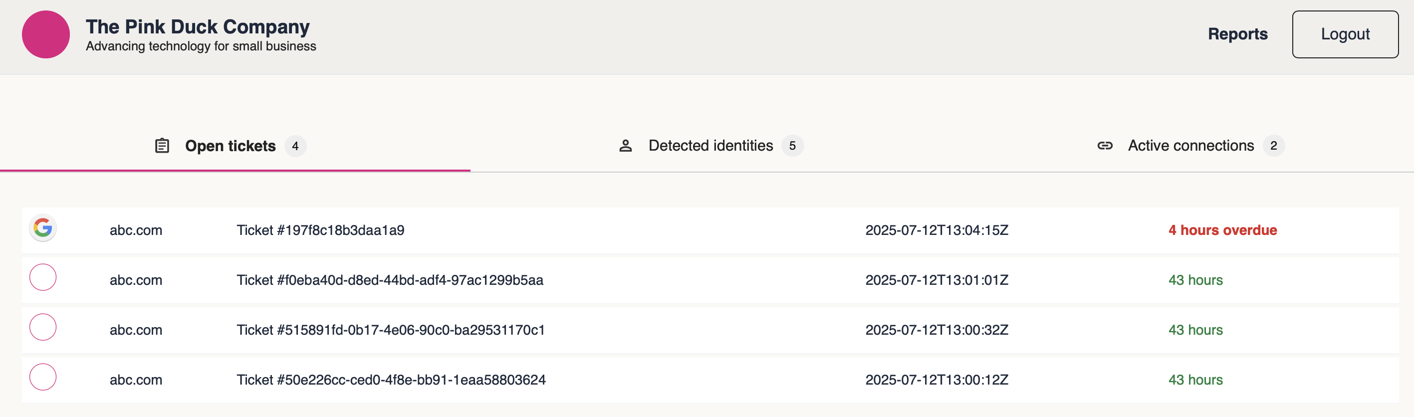The height and width of the screenshot is (417, 1414).
Task: Click the Open tickets count badge
Action: coord(295,147)
